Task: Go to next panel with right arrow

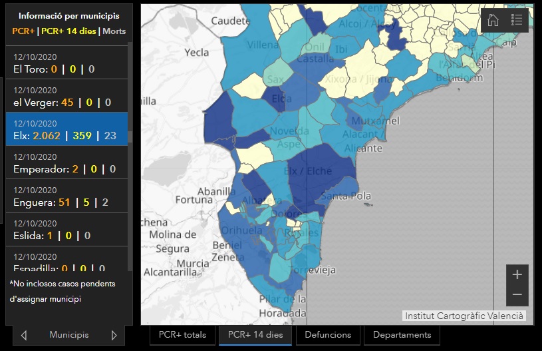Action: pos(114,335)
